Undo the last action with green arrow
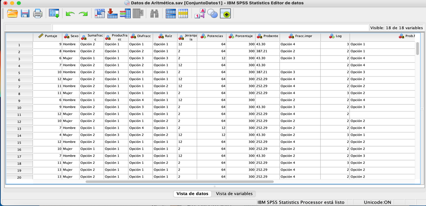The image size is (426, 206). pyautogui.click(x=70, y=14)
